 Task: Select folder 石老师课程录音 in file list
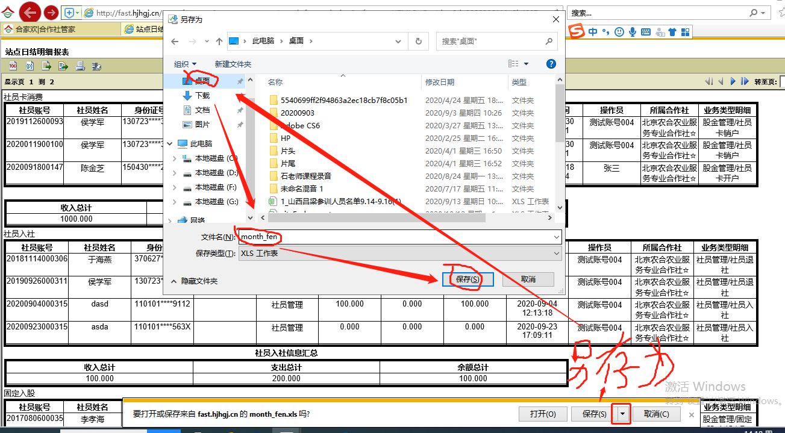click(306, 176)
